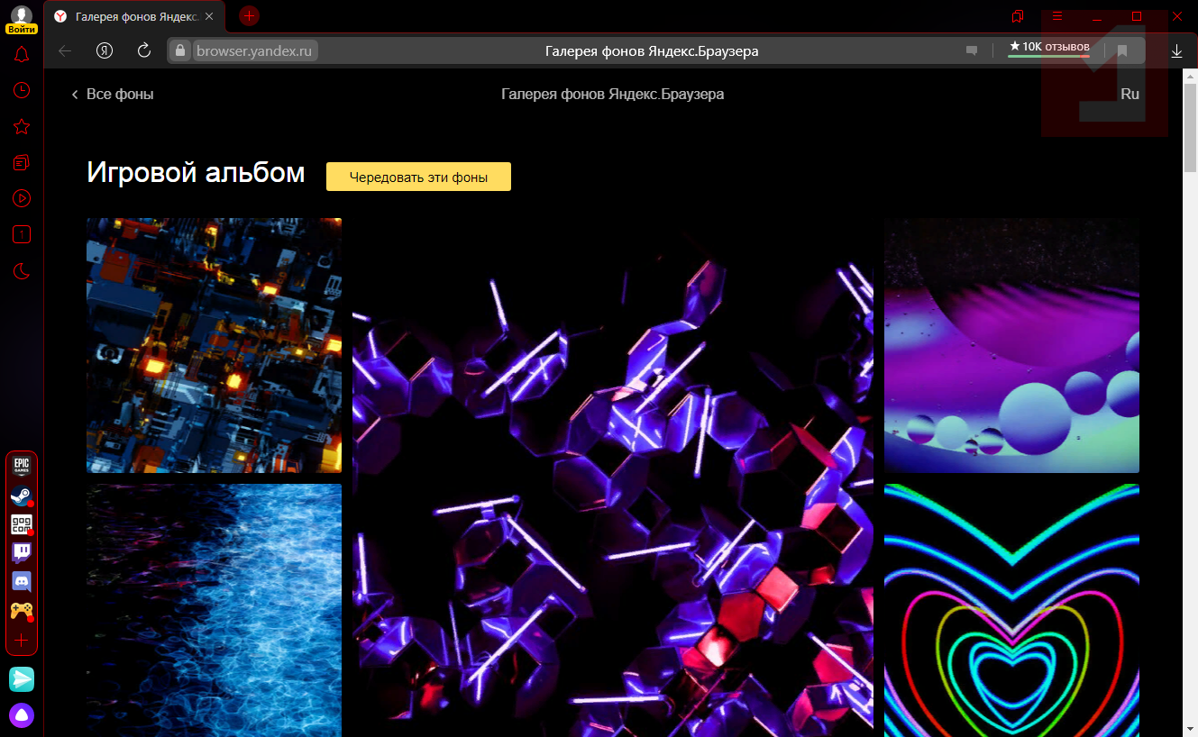Reload the page
Image resolution: width=1198 pixels, height=737 pixels.
tap(143, 51)
